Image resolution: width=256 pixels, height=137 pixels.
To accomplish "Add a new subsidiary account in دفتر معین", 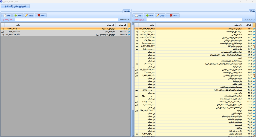I will pos(18,15).
